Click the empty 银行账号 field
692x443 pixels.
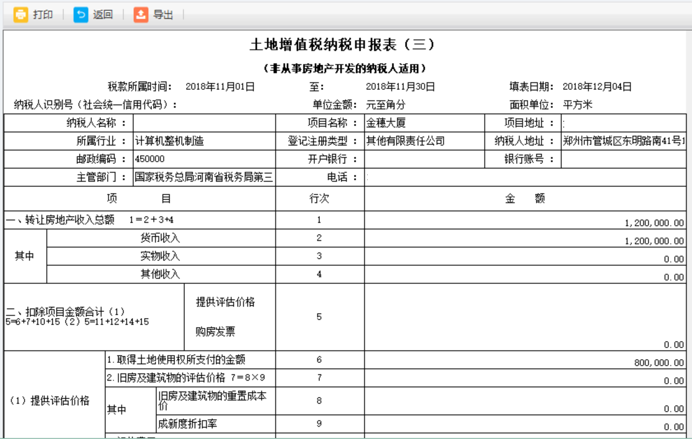(623, 160)
